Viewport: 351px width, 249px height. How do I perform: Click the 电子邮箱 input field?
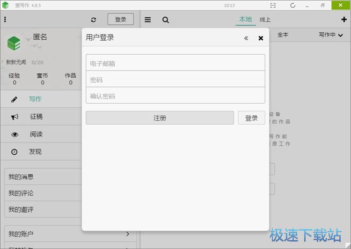[175, 63]
